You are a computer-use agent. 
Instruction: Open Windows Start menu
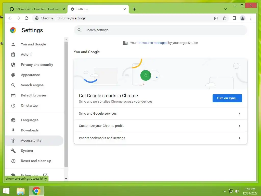pyautogui.click(x=6, y=191)
